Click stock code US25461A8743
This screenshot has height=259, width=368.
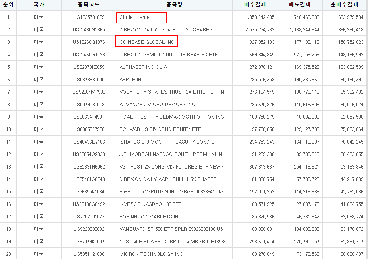point(89,179)
